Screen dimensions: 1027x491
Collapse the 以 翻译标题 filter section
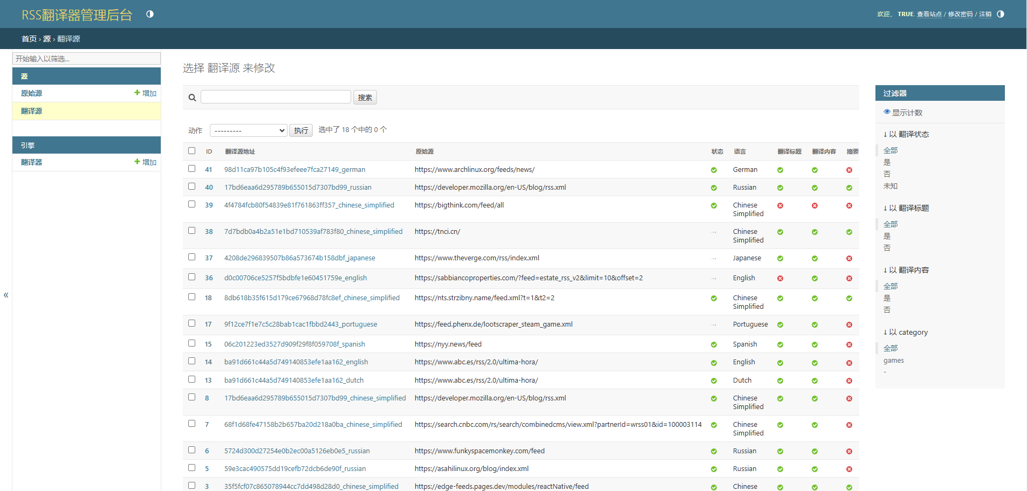906,208
